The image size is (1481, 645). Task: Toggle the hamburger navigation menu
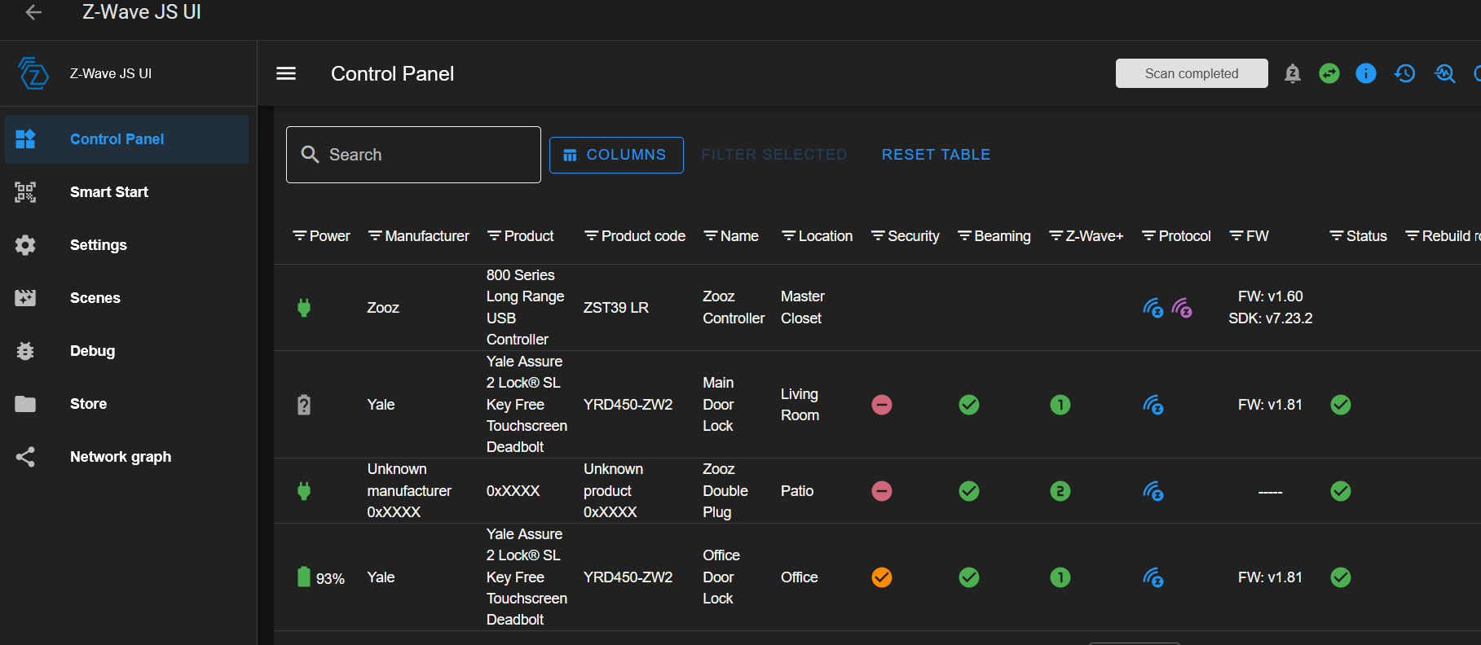click(x=286, y=73)
